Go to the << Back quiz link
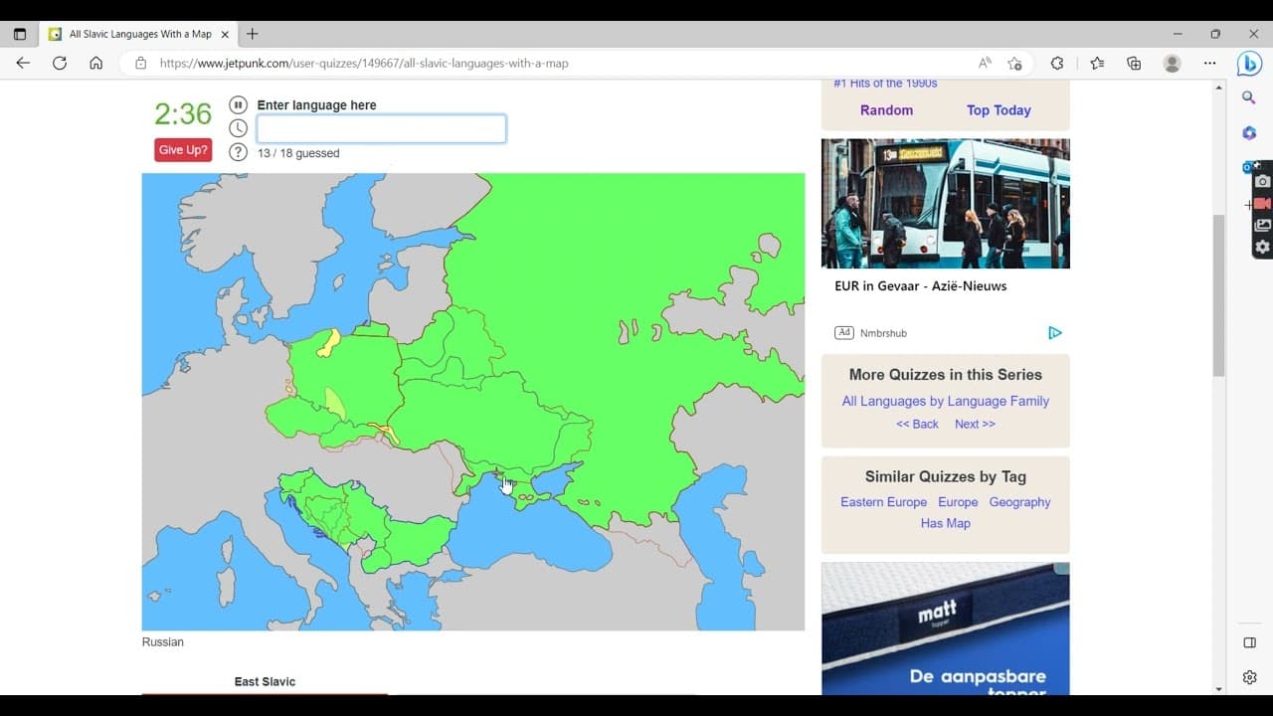Viewport: 1273px width, 716px height. pos(917,424)
